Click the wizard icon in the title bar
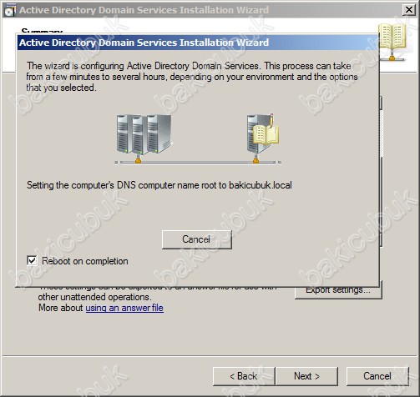 (10, 10)
